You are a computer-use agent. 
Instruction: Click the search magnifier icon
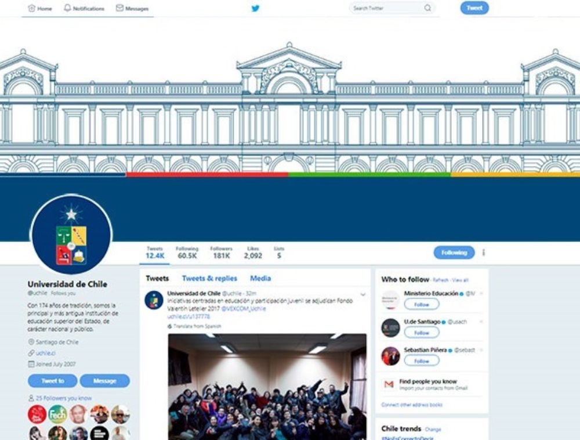[x=427, y=8]
